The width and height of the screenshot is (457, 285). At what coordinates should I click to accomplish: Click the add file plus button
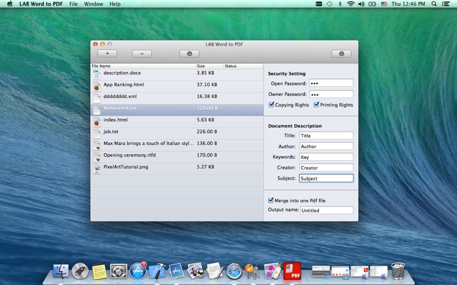click(107, 54)
